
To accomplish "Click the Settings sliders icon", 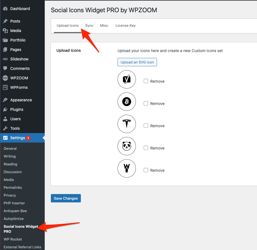I will (5, 138).
